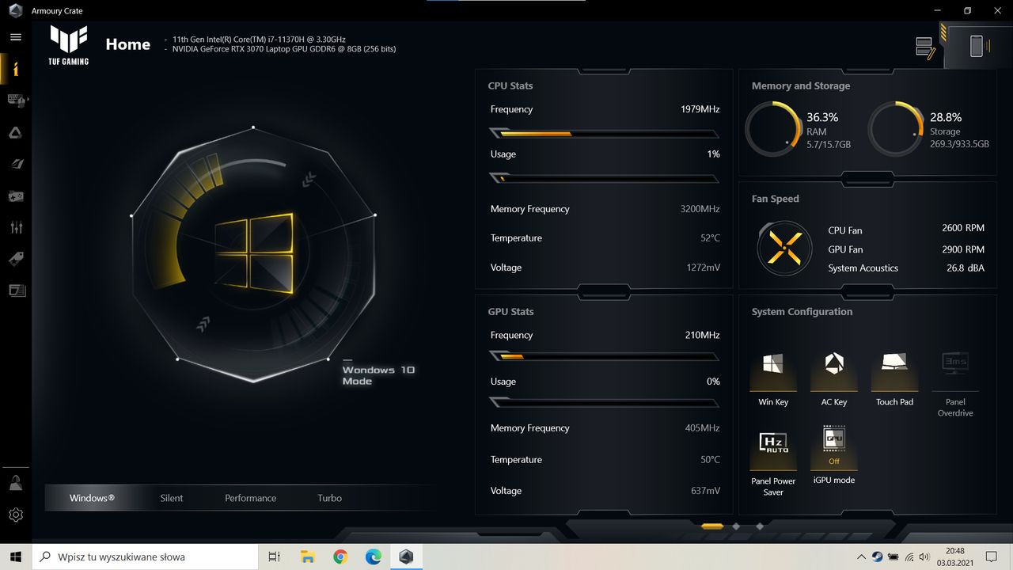This screenshot has height=570, width=1013.
Task: Go to the first dashboard page indicator
Action: point(711,526)
